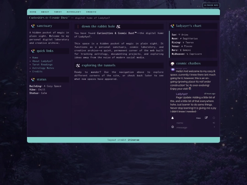Open the itinerae layout credit link

(x=134, y=140)
